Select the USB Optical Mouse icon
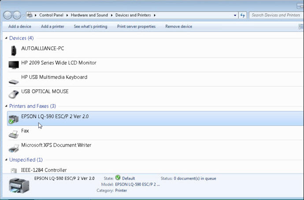Screen dimensions: 304x200 (x=14, y=94)
